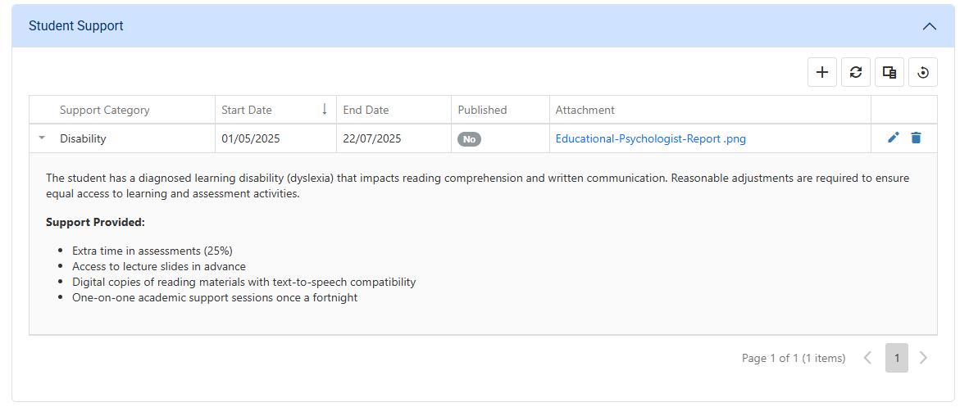Open the Educational-Psychologist-Report attachment
Screen dimensions: 960x407
pos(650,138)
